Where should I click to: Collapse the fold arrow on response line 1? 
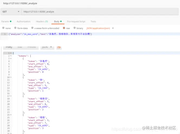coord(11,53)
